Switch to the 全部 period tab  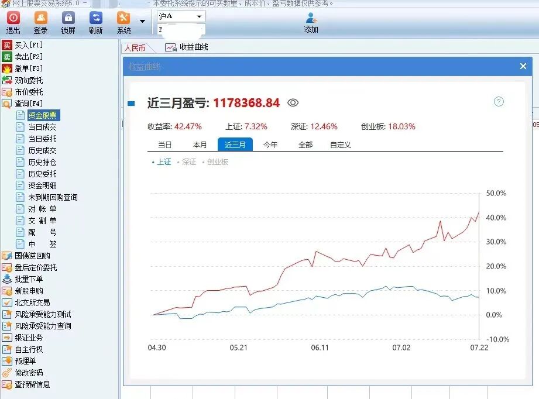pyautogui.click(x=305, y=145)
